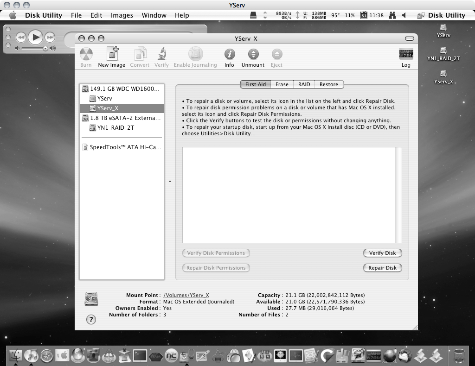Viewport: 475px width, 366px height.
Task: Open the Trash in the Dock
Action: [x=459, y=355]
